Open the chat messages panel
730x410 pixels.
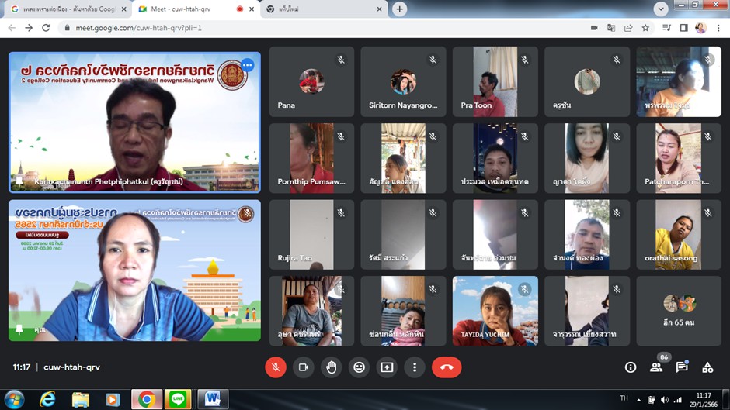682,367
